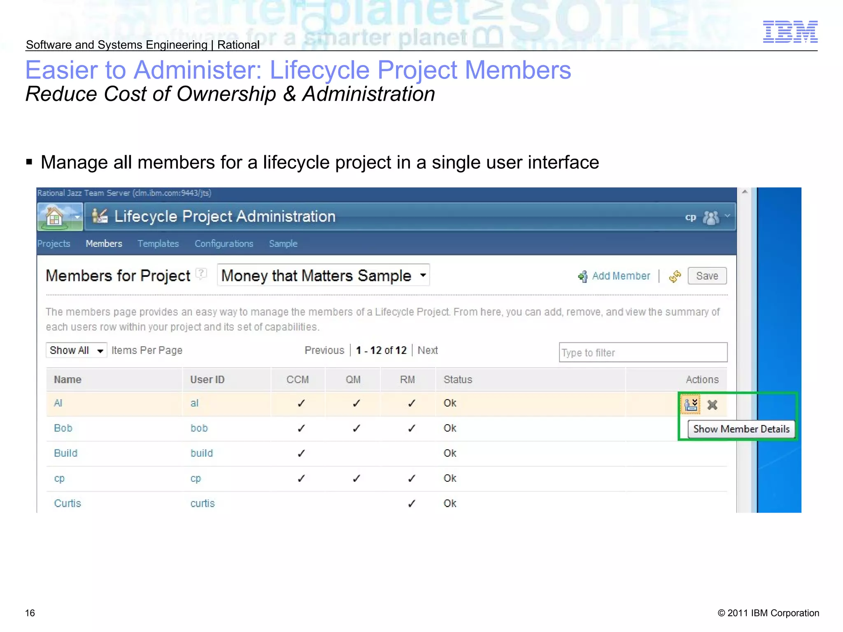Screen dimensions: 843x632
Task: Click the user ID build
Action: pyautogui.click(x=202, y=453)
